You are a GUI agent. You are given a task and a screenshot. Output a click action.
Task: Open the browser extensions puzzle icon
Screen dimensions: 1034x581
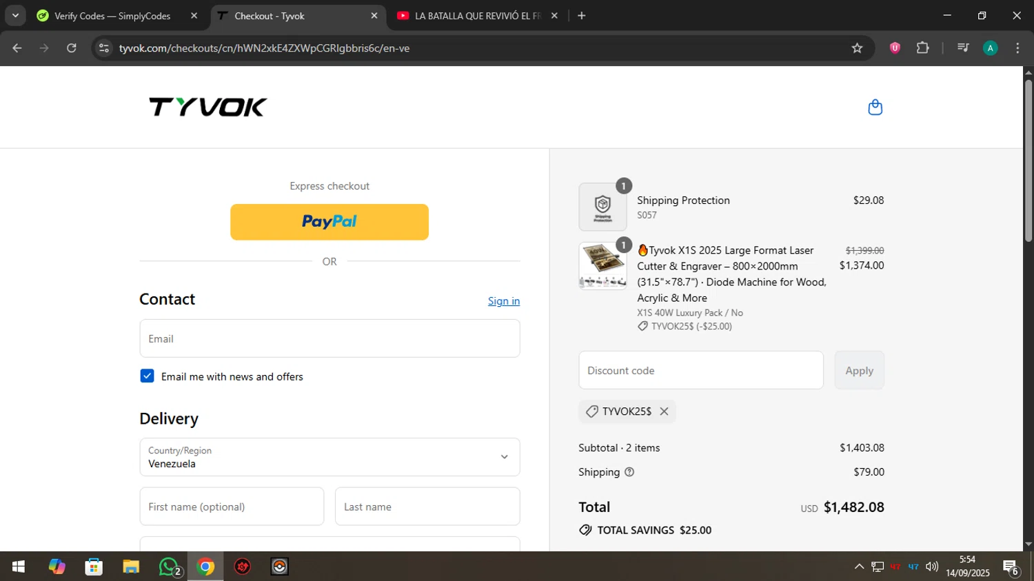[x=922, y=48]
